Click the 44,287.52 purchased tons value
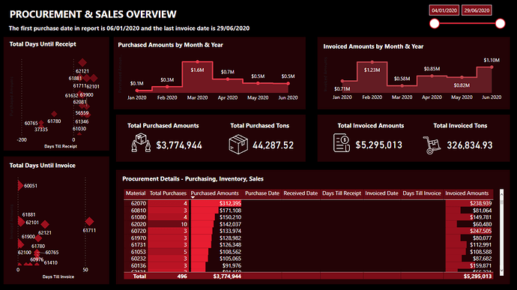This screenshot has height=290, width=517. click(273, 145)
